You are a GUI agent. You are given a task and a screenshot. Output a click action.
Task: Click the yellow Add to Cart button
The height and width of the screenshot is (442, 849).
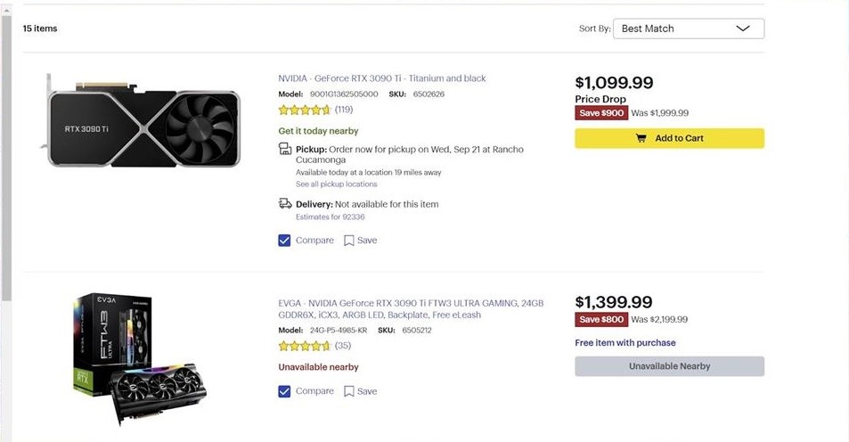pyautogui.click(x=669, y=138)
